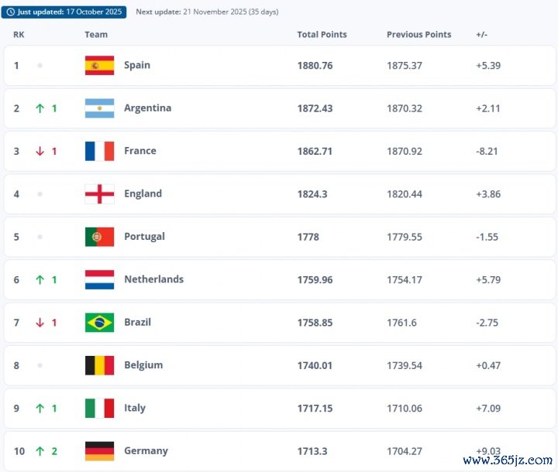Click the Portugal flag icon
Screen dimensions: 558x472
click(99, 237)
